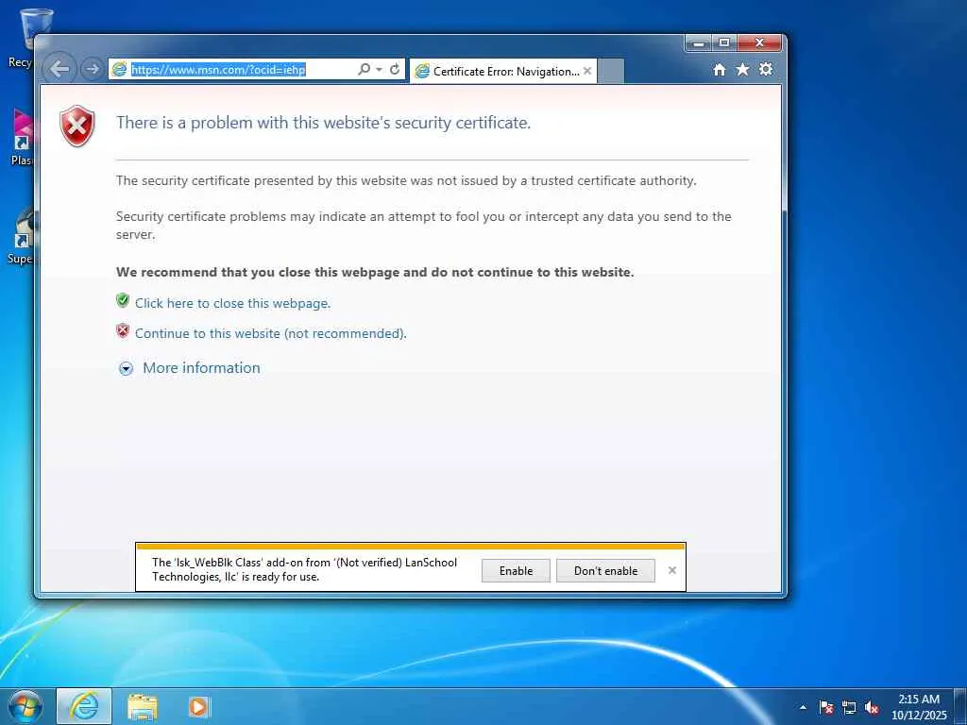Enable the lsk_WebBlk Class add-on
Screen dimensions: 967x725
point(517,571)
